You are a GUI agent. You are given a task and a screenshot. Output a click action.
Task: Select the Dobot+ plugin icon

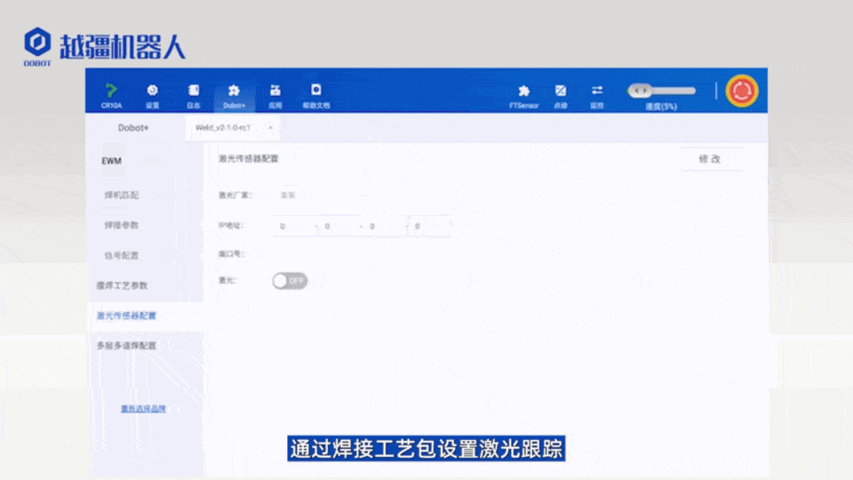[x=234, y=92]
